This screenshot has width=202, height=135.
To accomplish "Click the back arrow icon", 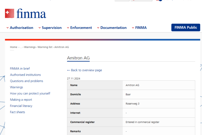I will click(x=68, y=70).
